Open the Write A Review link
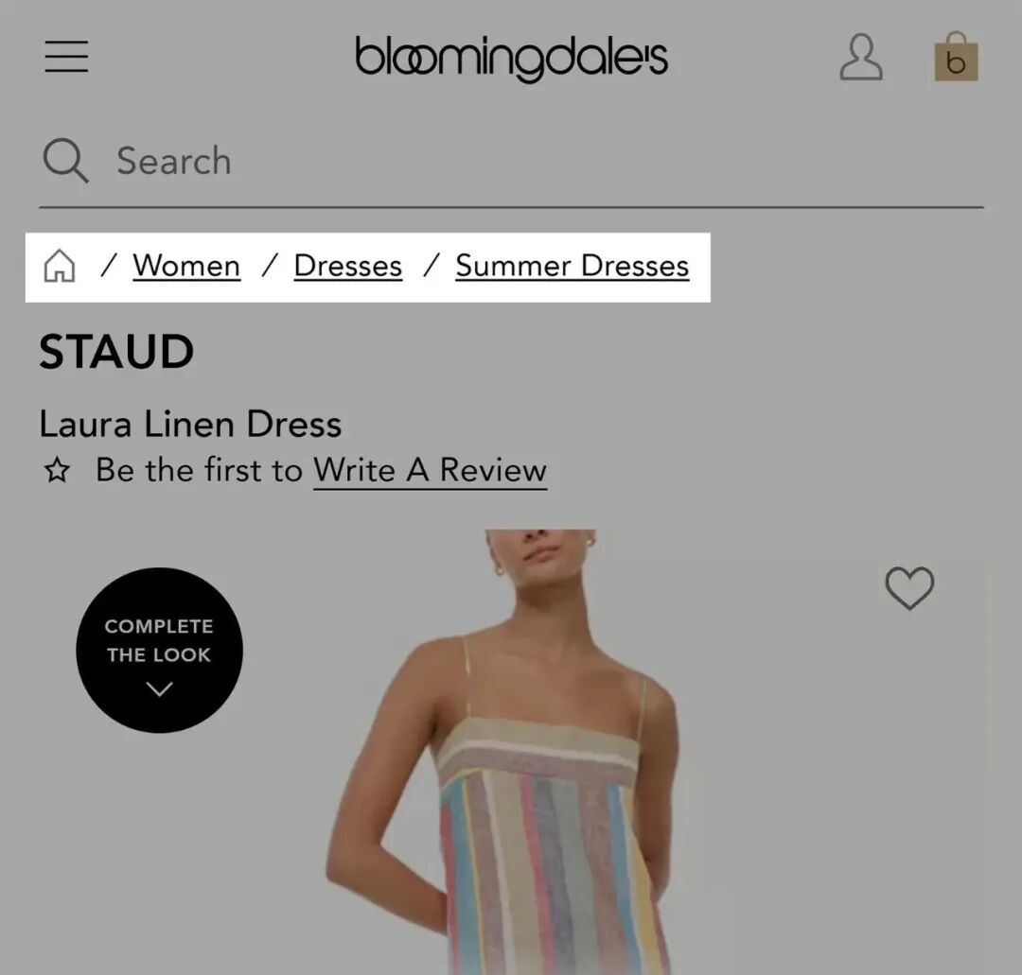Image resolution: width=1022 pixels, height=975 pixels. [431, 470]
